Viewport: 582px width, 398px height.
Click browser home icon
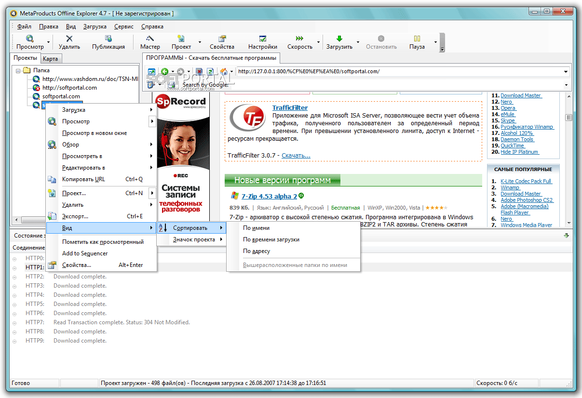click(x=223, y=72)
